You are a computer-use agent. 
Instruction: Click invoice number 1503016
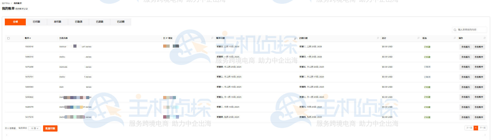pos(29,47)
